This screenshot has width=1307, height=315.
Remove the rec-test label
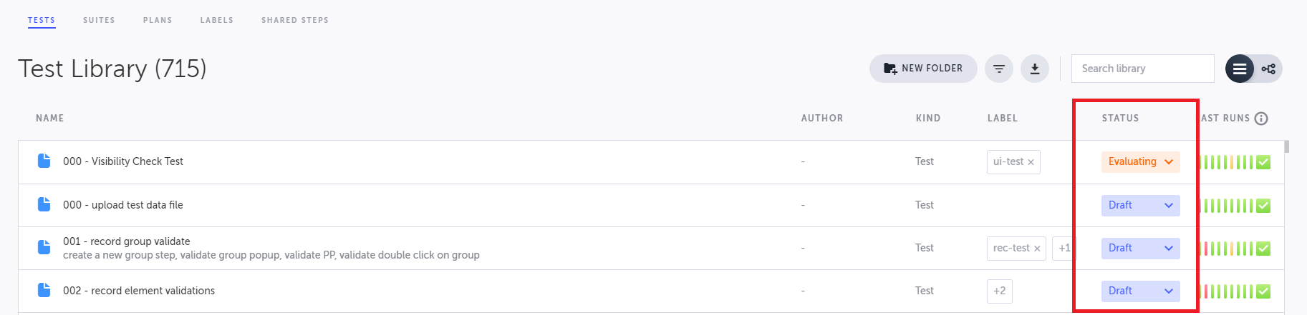pos(1036,249)
